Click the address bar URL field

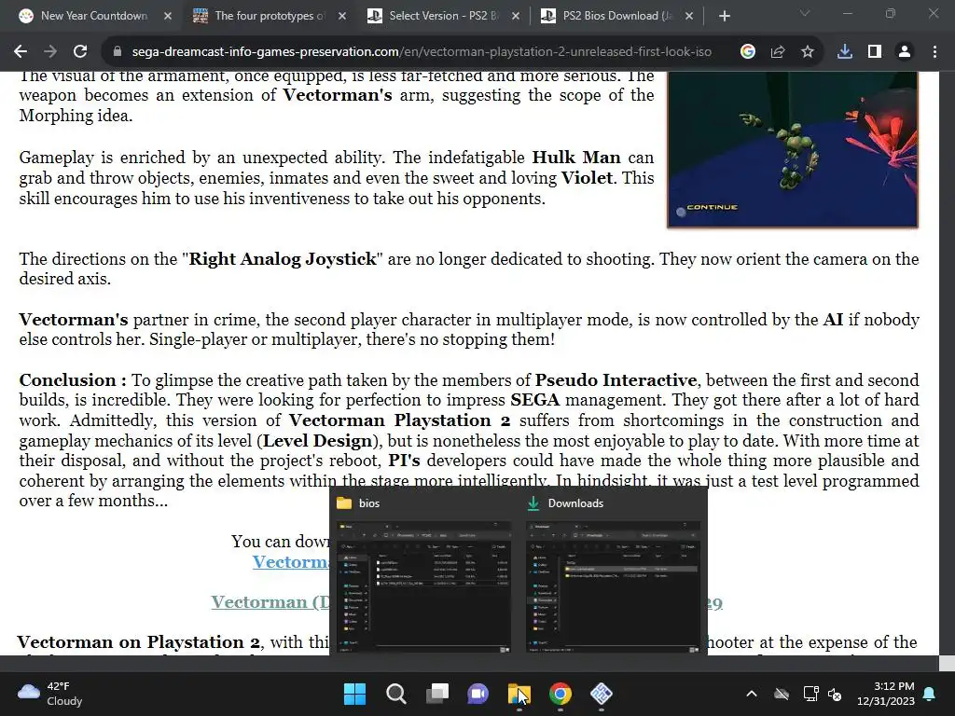(x=422, y=52)
